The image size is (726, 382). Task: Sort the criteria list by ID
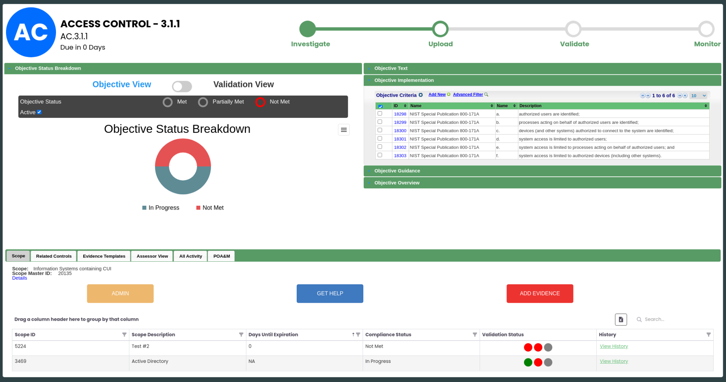[405, 106]
